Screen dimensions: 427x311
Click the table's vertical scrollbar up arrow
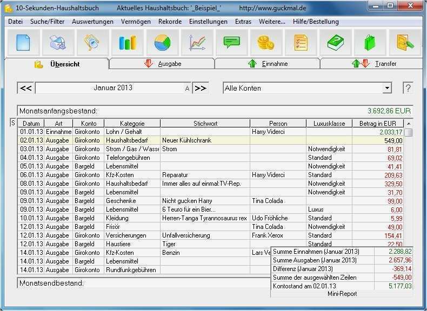(x=409, y=124)
